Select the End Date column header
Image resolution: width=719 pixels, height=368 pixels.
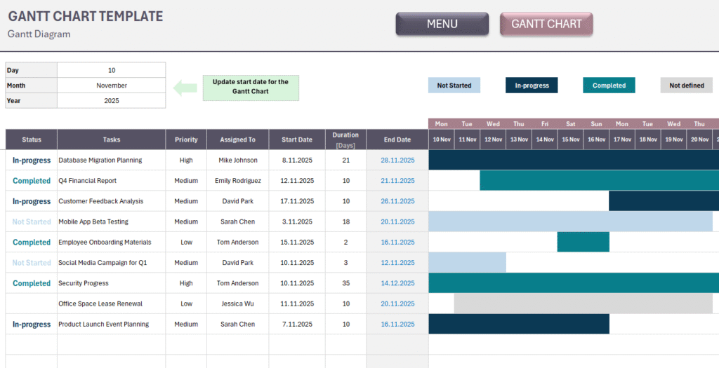click(x=397, y=139)
